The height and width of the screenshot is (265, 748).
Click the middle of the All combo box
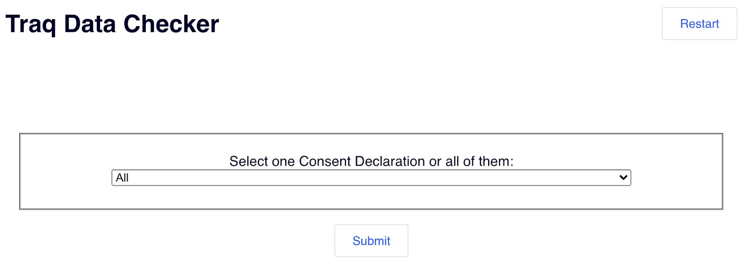371,178
